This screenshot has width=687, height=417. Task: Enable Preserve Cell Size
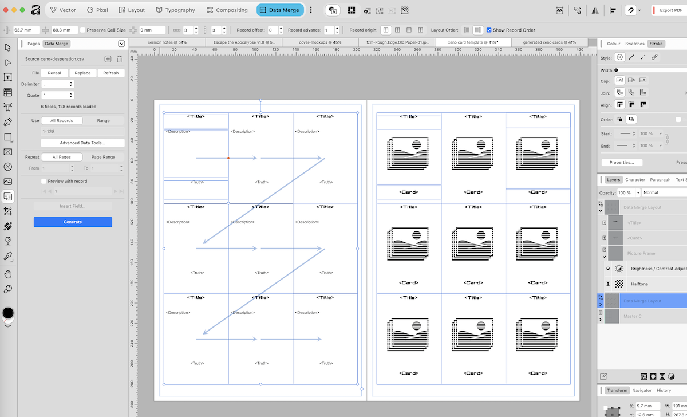82,30
